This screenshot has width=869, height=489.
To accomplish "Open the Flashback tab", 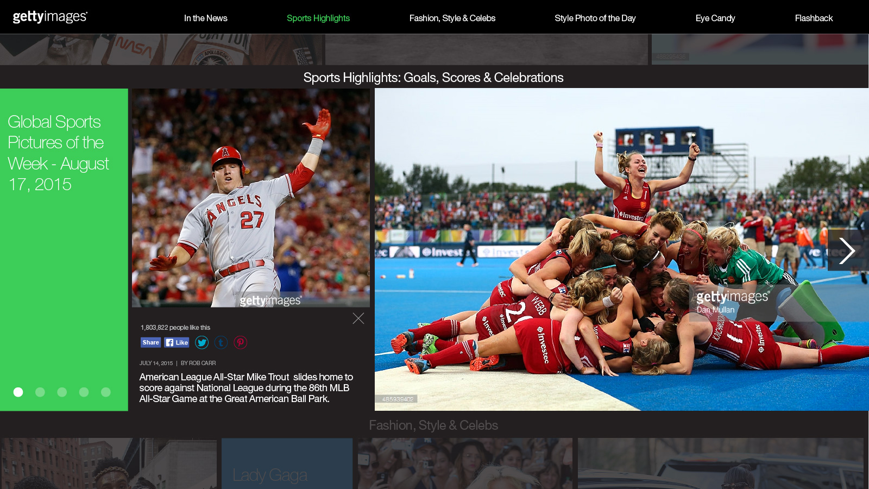I will coord(814,18).
